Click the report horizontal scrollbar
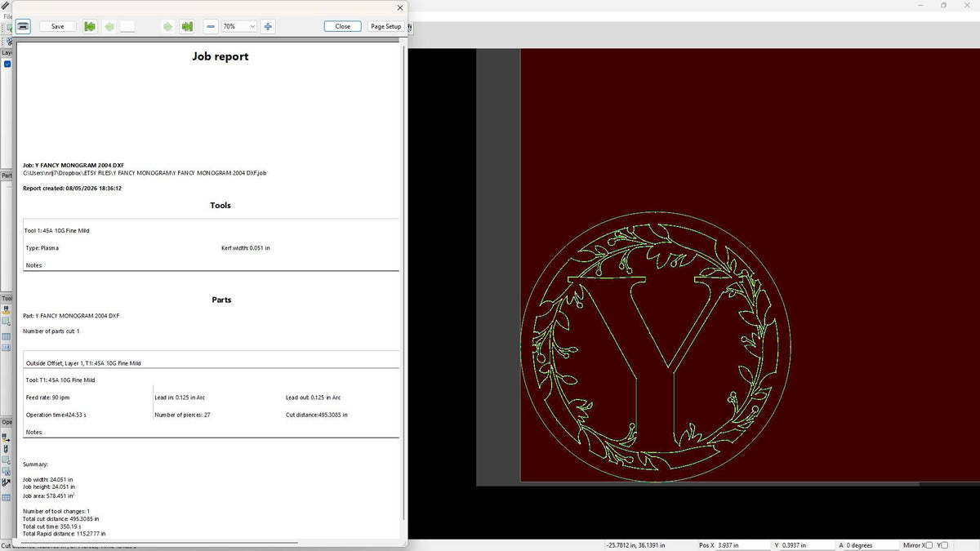Image resolution: width=980 pixels, height=551 pixels. coord(160,542)
